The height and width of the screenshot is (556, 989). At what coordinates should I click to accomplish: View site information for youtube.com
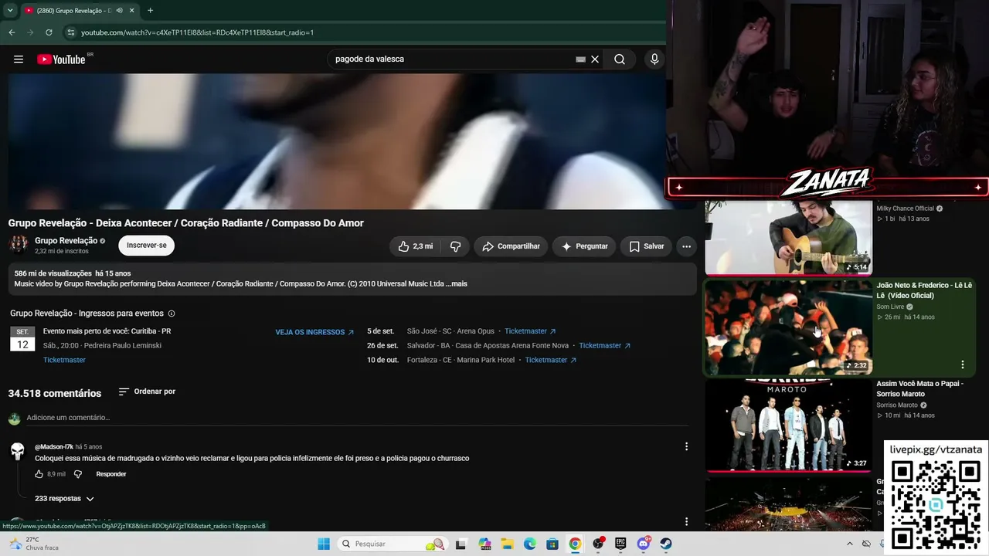71,32
